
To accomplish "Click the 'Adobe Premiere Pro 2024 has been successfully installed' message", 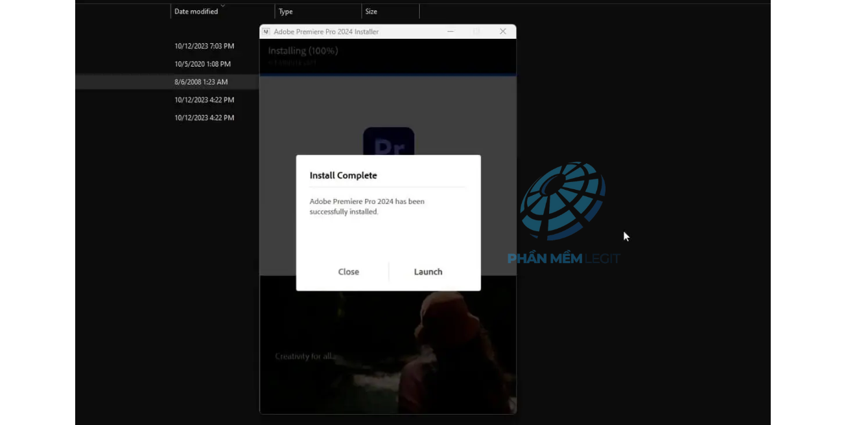I will pos(367,207).
